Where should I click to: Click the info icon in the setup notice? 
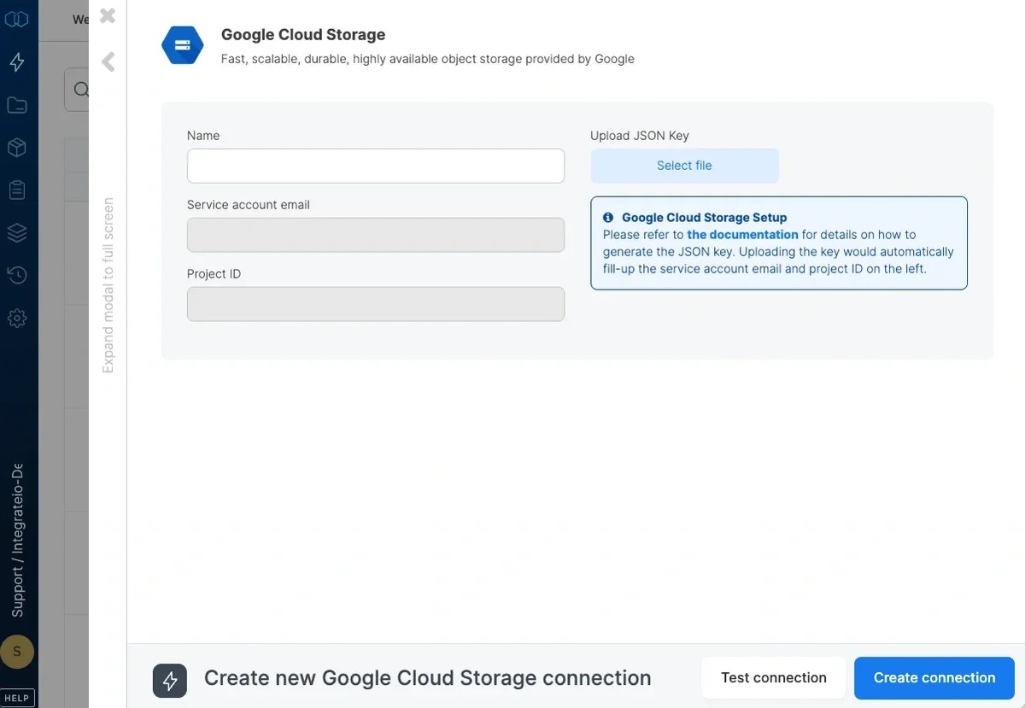click(x=607, y=217)
